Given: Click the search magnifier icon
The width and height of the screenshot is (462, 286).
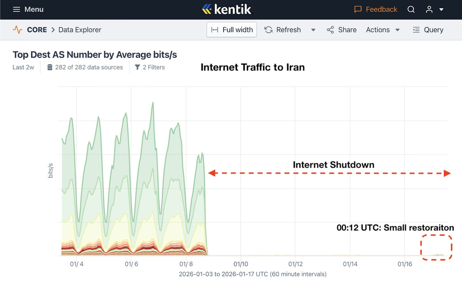Looking at the screenshot, I should click(411, 9).
